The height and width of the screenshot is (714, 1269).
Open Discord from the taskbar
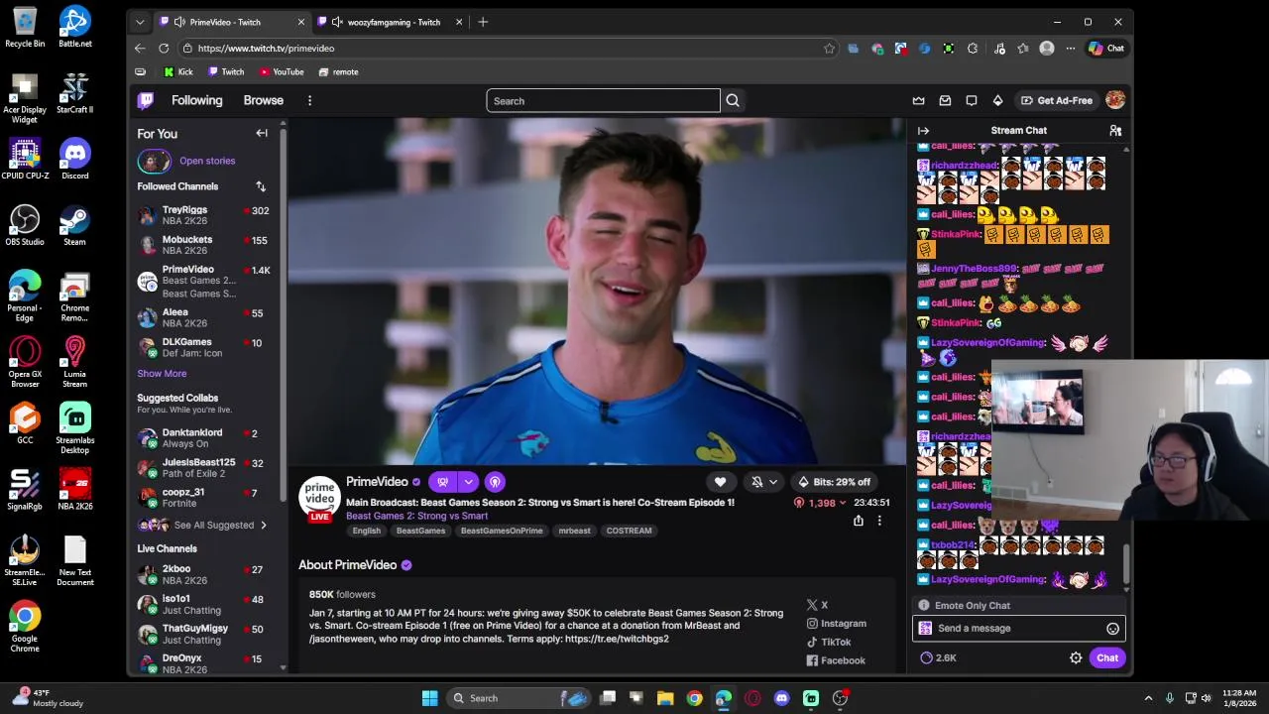(x=781, y=698)
